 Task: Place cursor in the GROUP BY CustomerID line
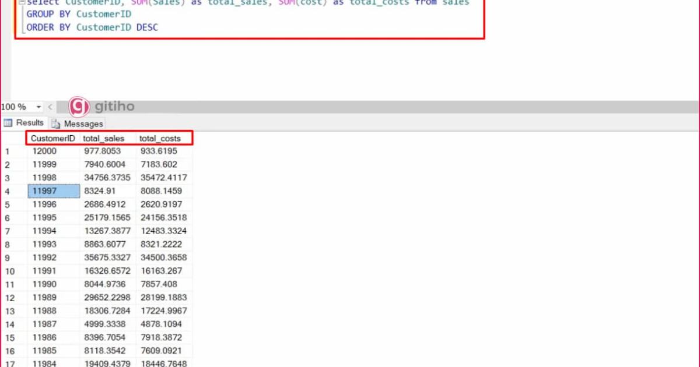pyautogui.click(x=79, y=13)
